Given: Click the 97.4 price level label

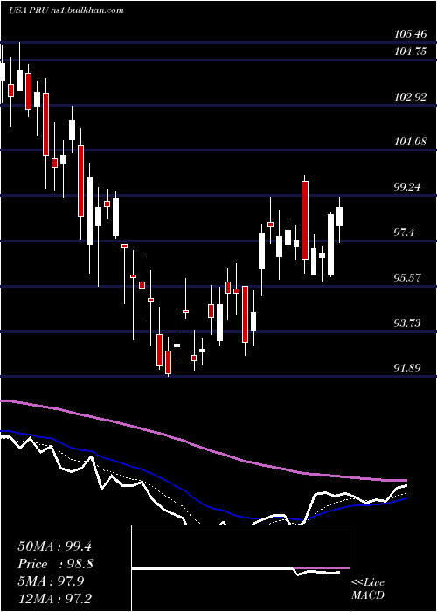Looking at the screenshot, I should click(x=405, y=233).
